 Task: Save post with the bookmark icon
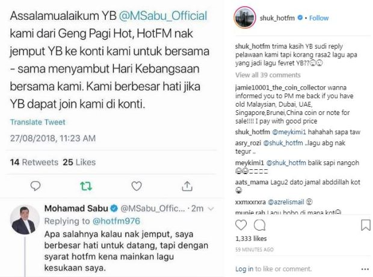pos(366,225)
